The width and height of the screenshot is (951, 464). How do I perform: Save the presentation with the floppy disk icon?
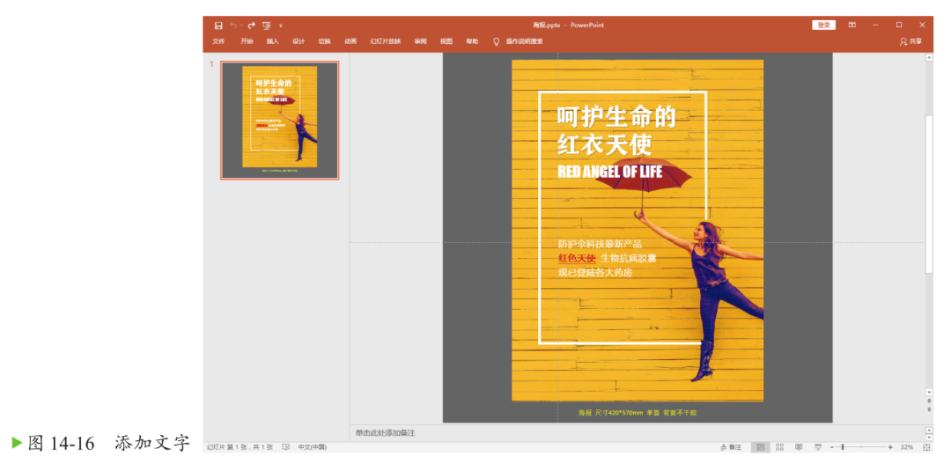pyautogui.click(x=218, y=26)
